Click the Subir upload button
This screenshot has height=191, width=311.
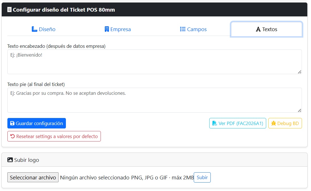tap(202, 177)
